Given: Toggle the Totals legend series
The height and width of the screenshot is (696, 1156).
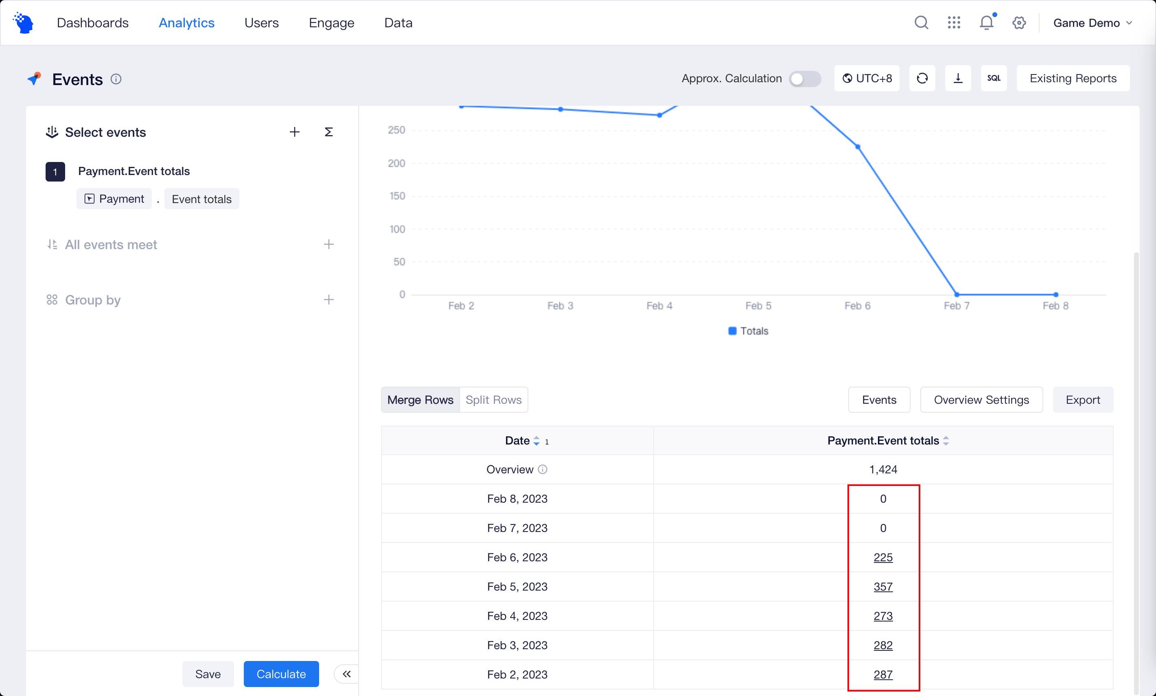Looking at the screenshot, I should coord(749,331).
